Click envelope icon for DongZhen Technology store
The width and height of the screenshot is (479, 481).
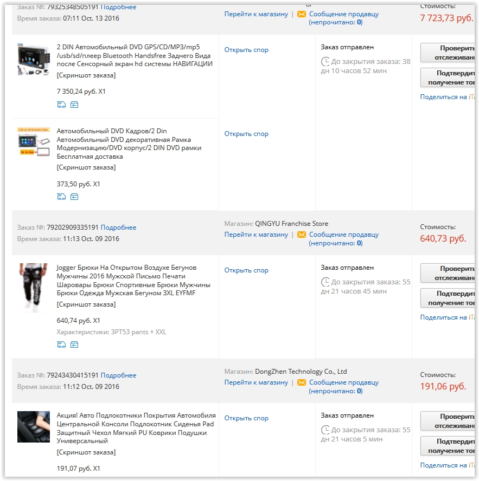click(302, 382)
